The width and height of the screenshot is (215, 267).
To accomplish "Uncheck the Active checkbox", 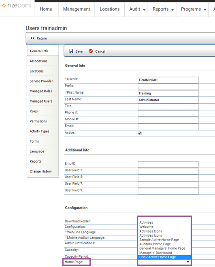I will click(140, 133).
